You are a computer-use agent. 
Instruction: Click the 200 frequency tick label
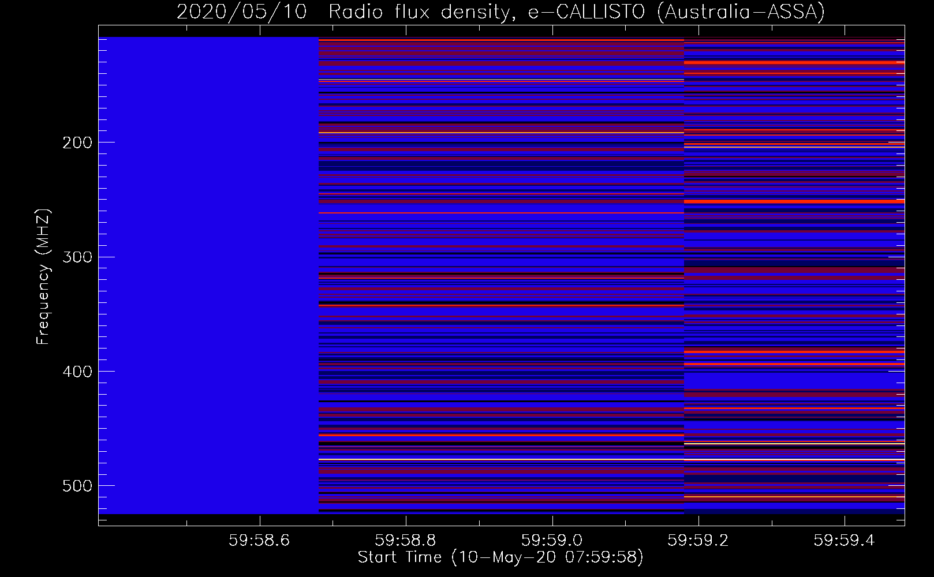tap(77, 143)
